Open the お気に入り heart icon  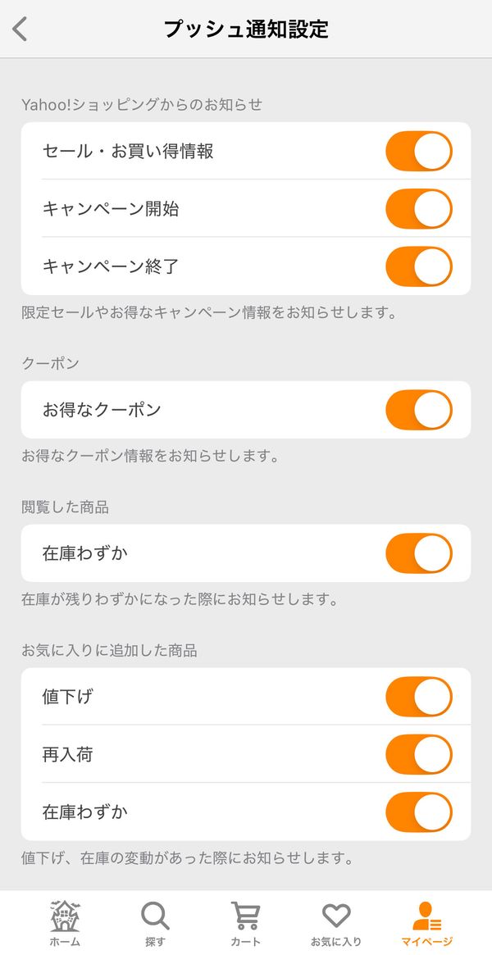tap(336, 916)
